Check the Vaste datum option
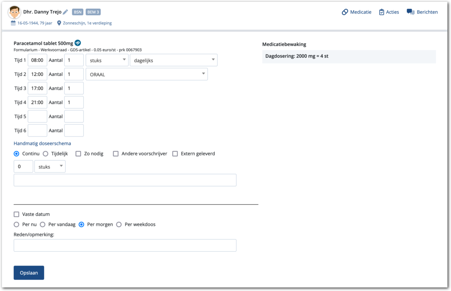Viewport: 451px width, 291px height. tap(17, 214)
